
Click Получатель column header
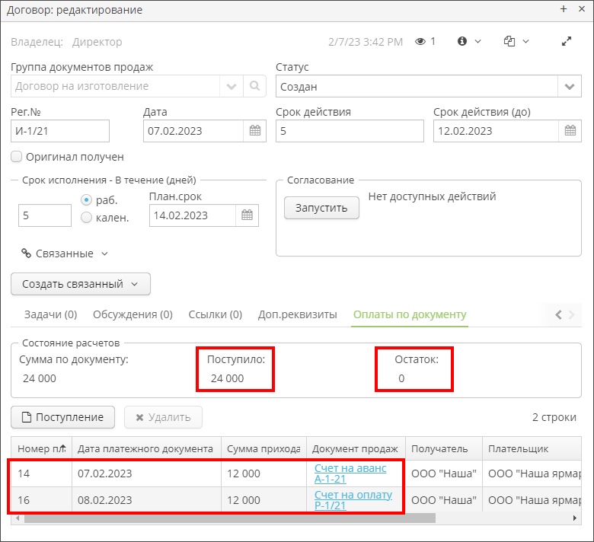click(444, 448)
